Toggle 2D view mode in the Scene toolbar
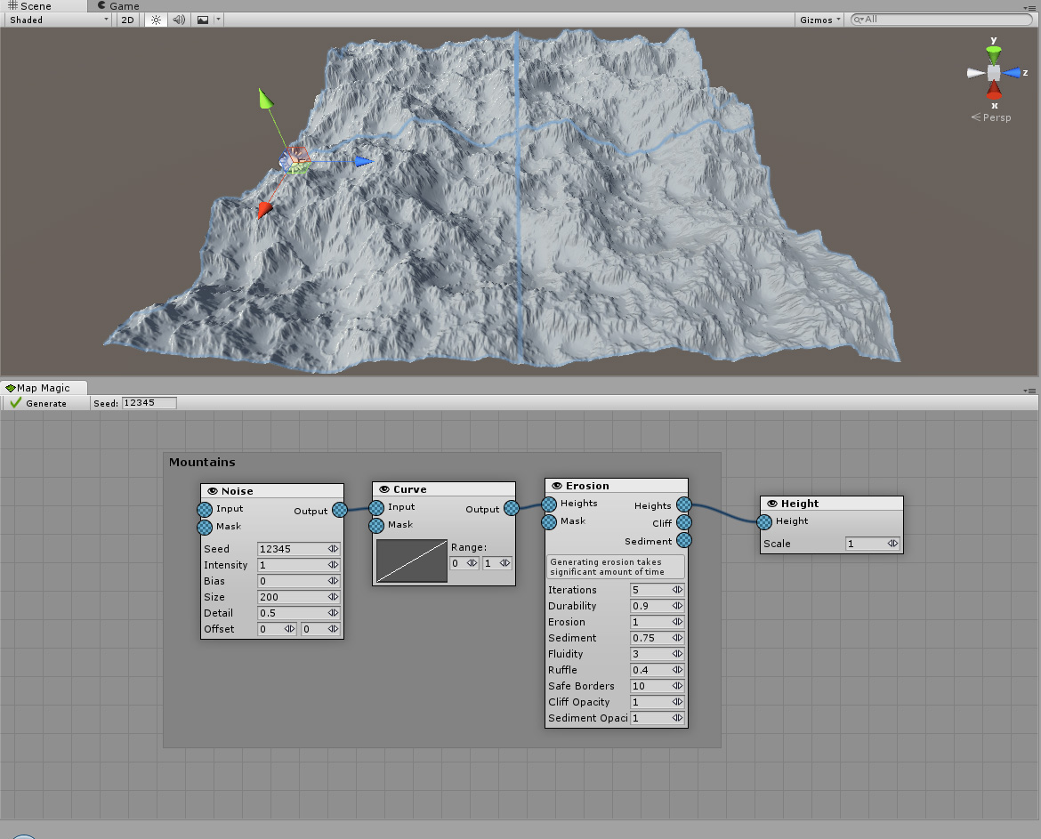 click(x=126, y=19)
